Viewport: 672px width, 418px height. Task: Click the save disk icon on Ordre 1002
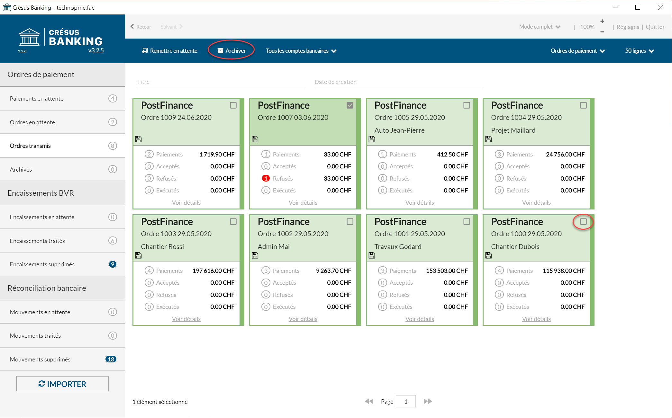click(255, 255)
